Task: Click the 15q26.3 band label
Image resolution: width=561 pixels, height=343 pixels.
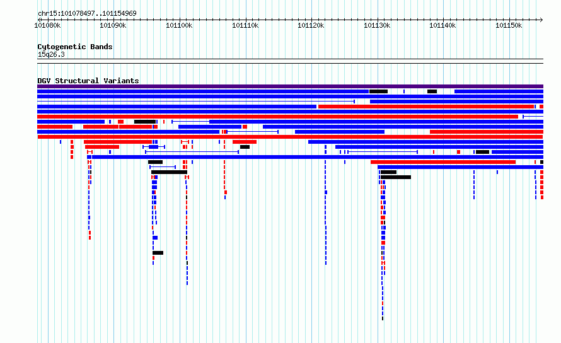Action: [x=51, y=54]
